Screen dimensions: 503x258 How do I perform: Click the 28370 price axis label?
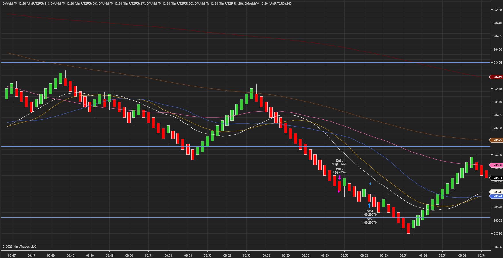[x=498, y=207]
